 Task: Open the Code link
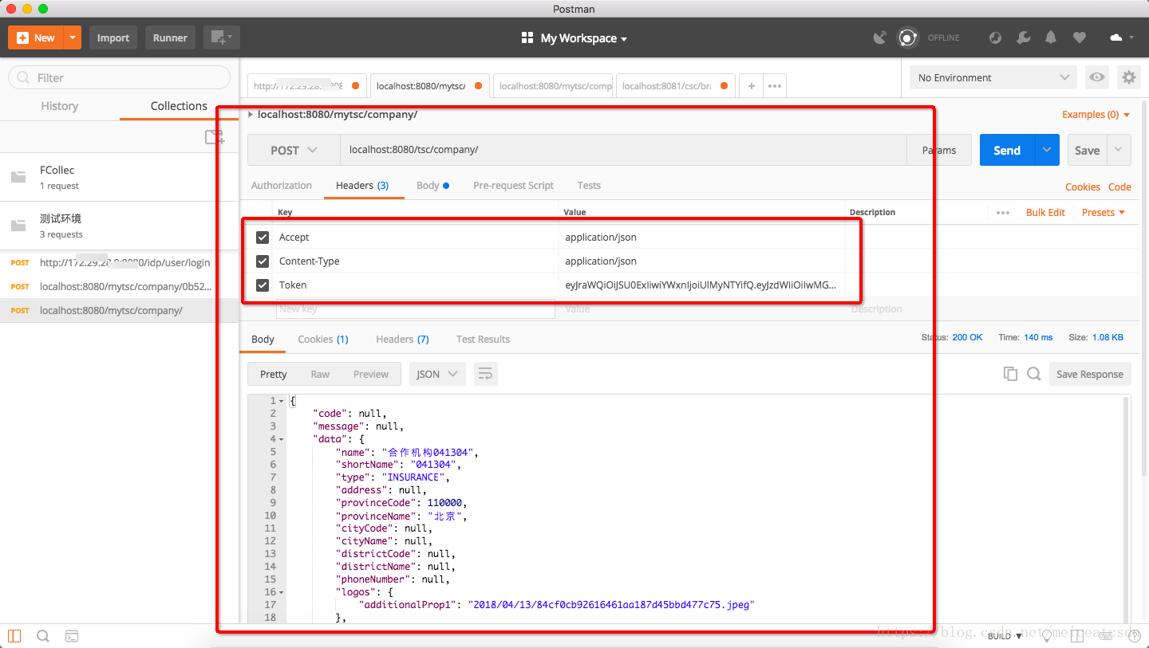[1119, 187]
